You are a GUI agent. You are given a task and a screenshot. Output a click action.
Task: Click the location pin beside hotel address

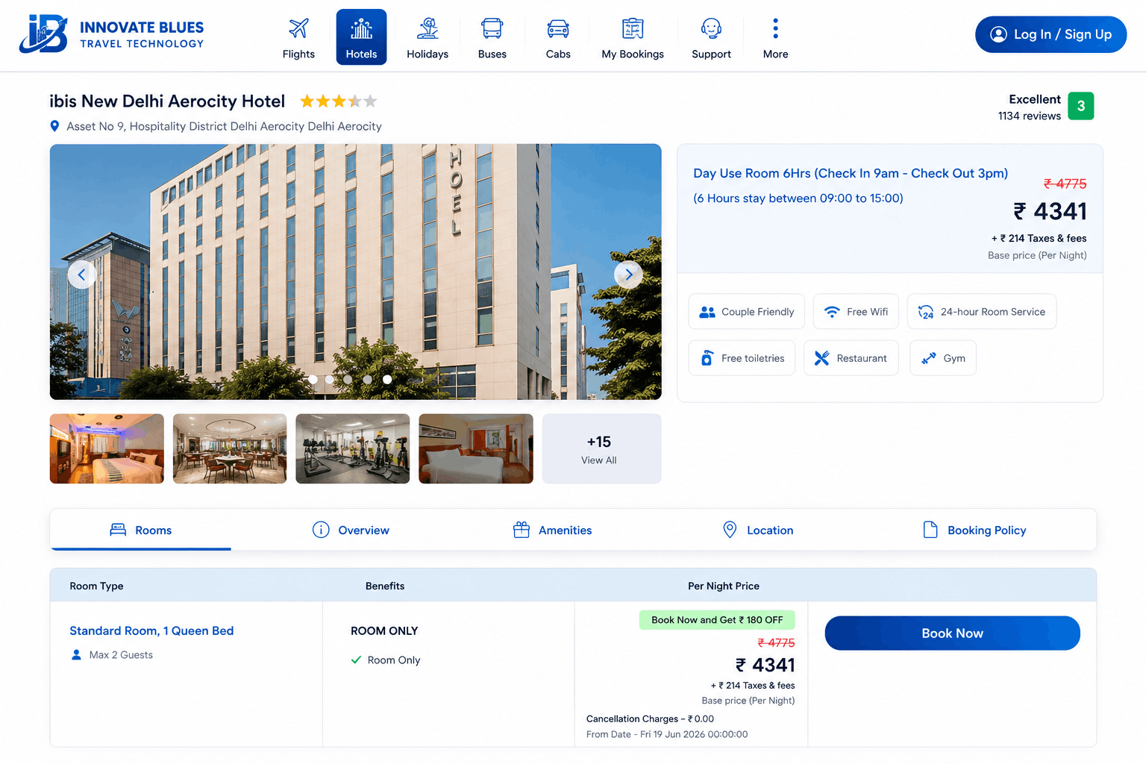[54, 126]
